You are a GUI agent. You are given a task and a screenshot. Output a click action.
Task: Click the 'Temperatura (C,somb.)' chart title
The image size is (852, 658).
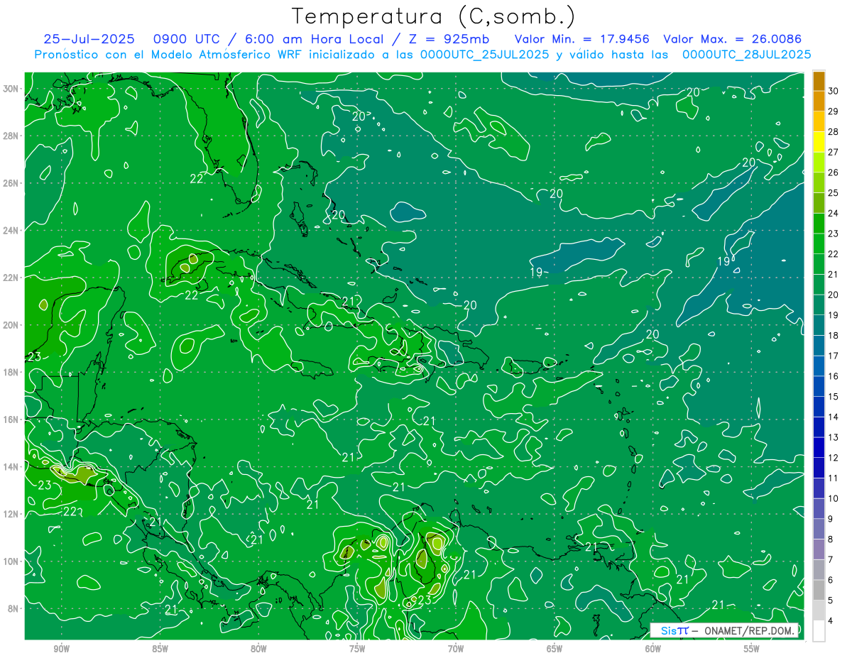coord(434,16)
